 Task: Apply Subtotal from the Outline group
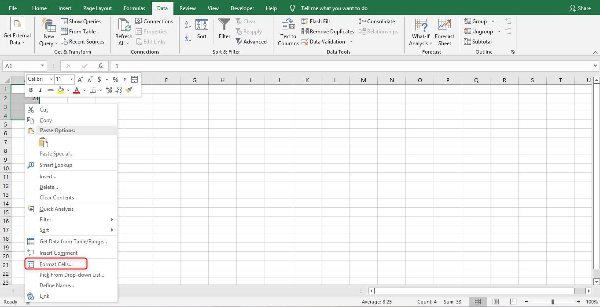click(478, 41)
